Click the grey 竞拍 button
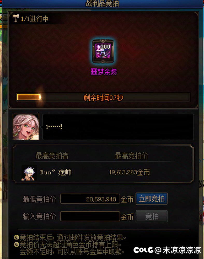The height and width of the screenshot is (259, 204). point(152,216)
